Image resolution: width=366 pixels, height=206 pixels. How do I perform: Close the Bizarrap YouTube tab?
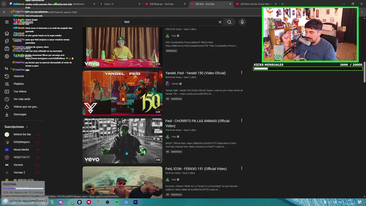point(185,4)
